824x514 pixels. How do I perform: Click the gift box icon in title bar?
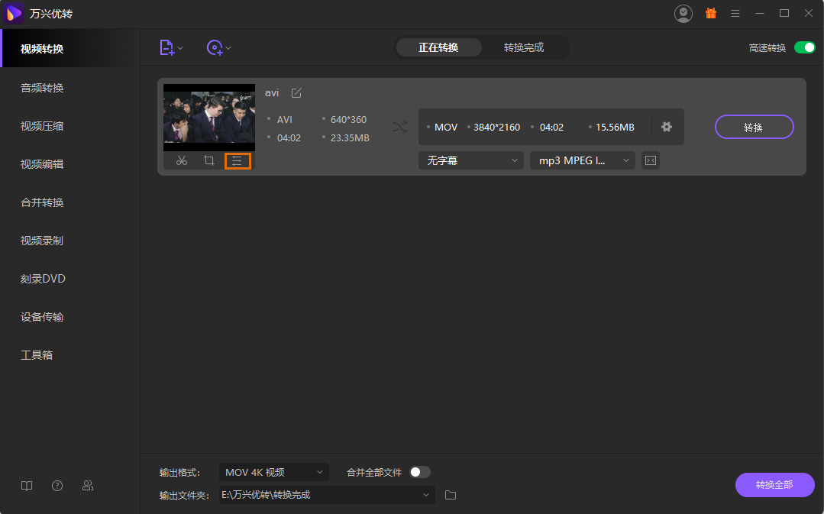click(710, 13)
